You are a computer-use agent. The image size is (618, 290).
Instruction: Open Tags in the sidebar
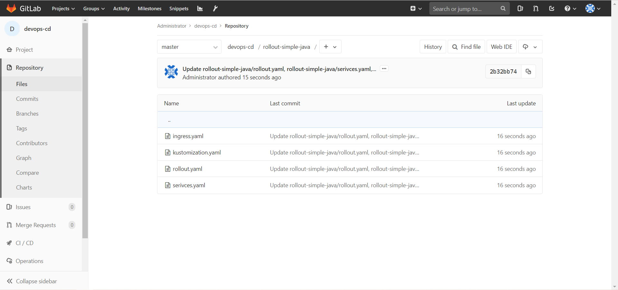point(22,128)
